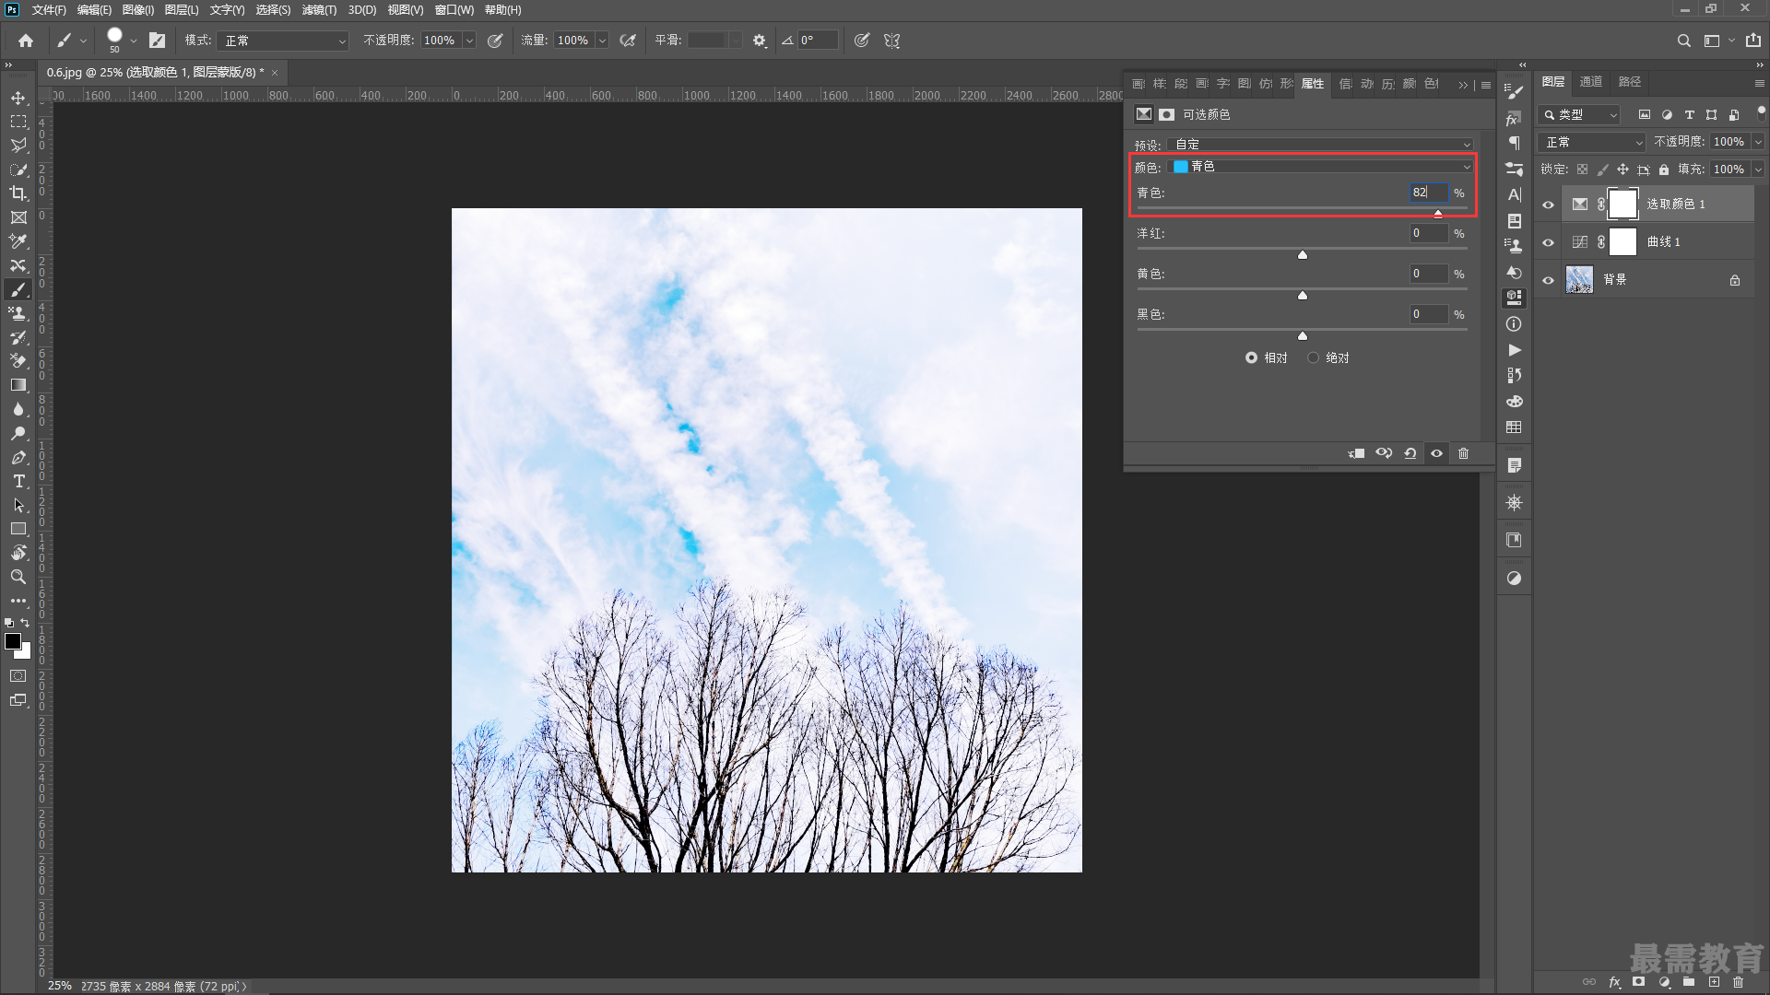Viewport: 1770px width, 995px height.
Task: Enable airbrush-style build-up
Action: (x=628, y=41)
